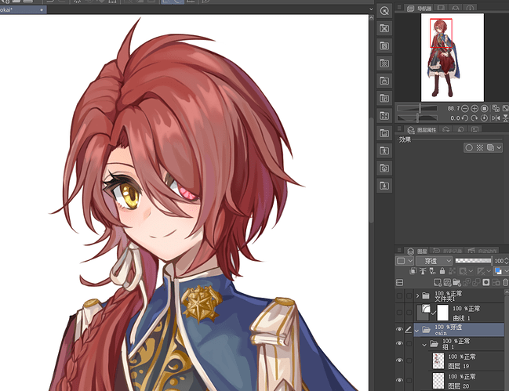Image resolution: width=509 pixels, height=391 pixels.
Task: Adjust the layer opacity slider
Action: [474, 261]
